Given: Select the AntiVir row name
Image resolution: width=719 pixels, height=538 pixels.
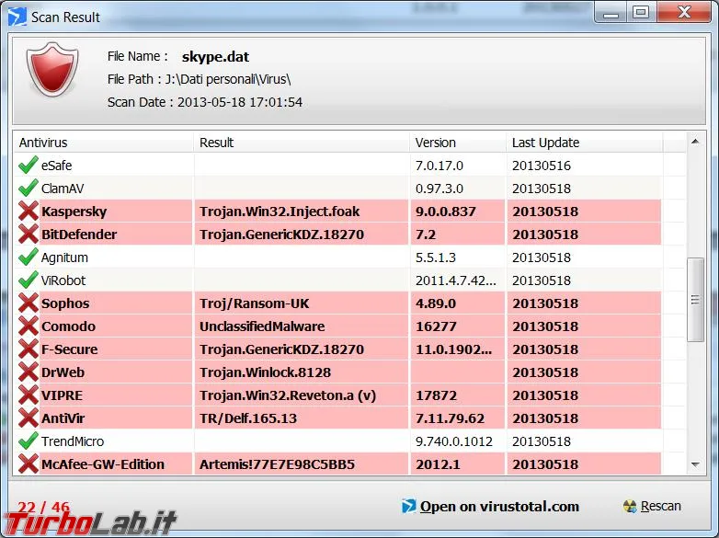Looking at the screenshot, I should click(x=63, y=418).
